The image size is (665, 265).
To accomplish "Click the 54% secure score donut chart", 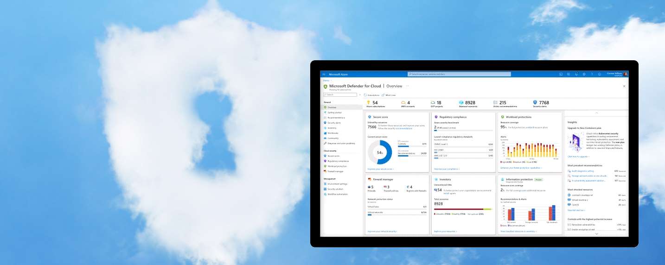I will 380,152.
